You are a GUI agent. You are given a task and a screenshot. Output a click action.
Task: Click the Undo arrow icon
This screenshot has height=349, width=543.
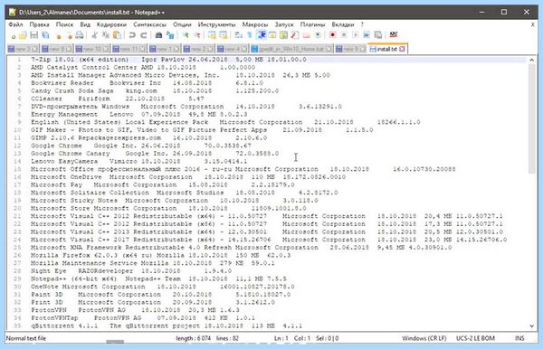(x=132, y=35)
